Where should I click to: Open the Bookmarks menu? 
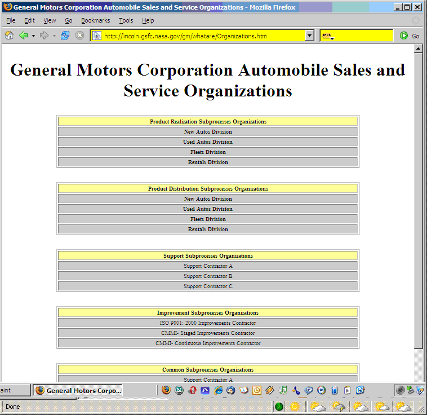(x=95, y=20)
